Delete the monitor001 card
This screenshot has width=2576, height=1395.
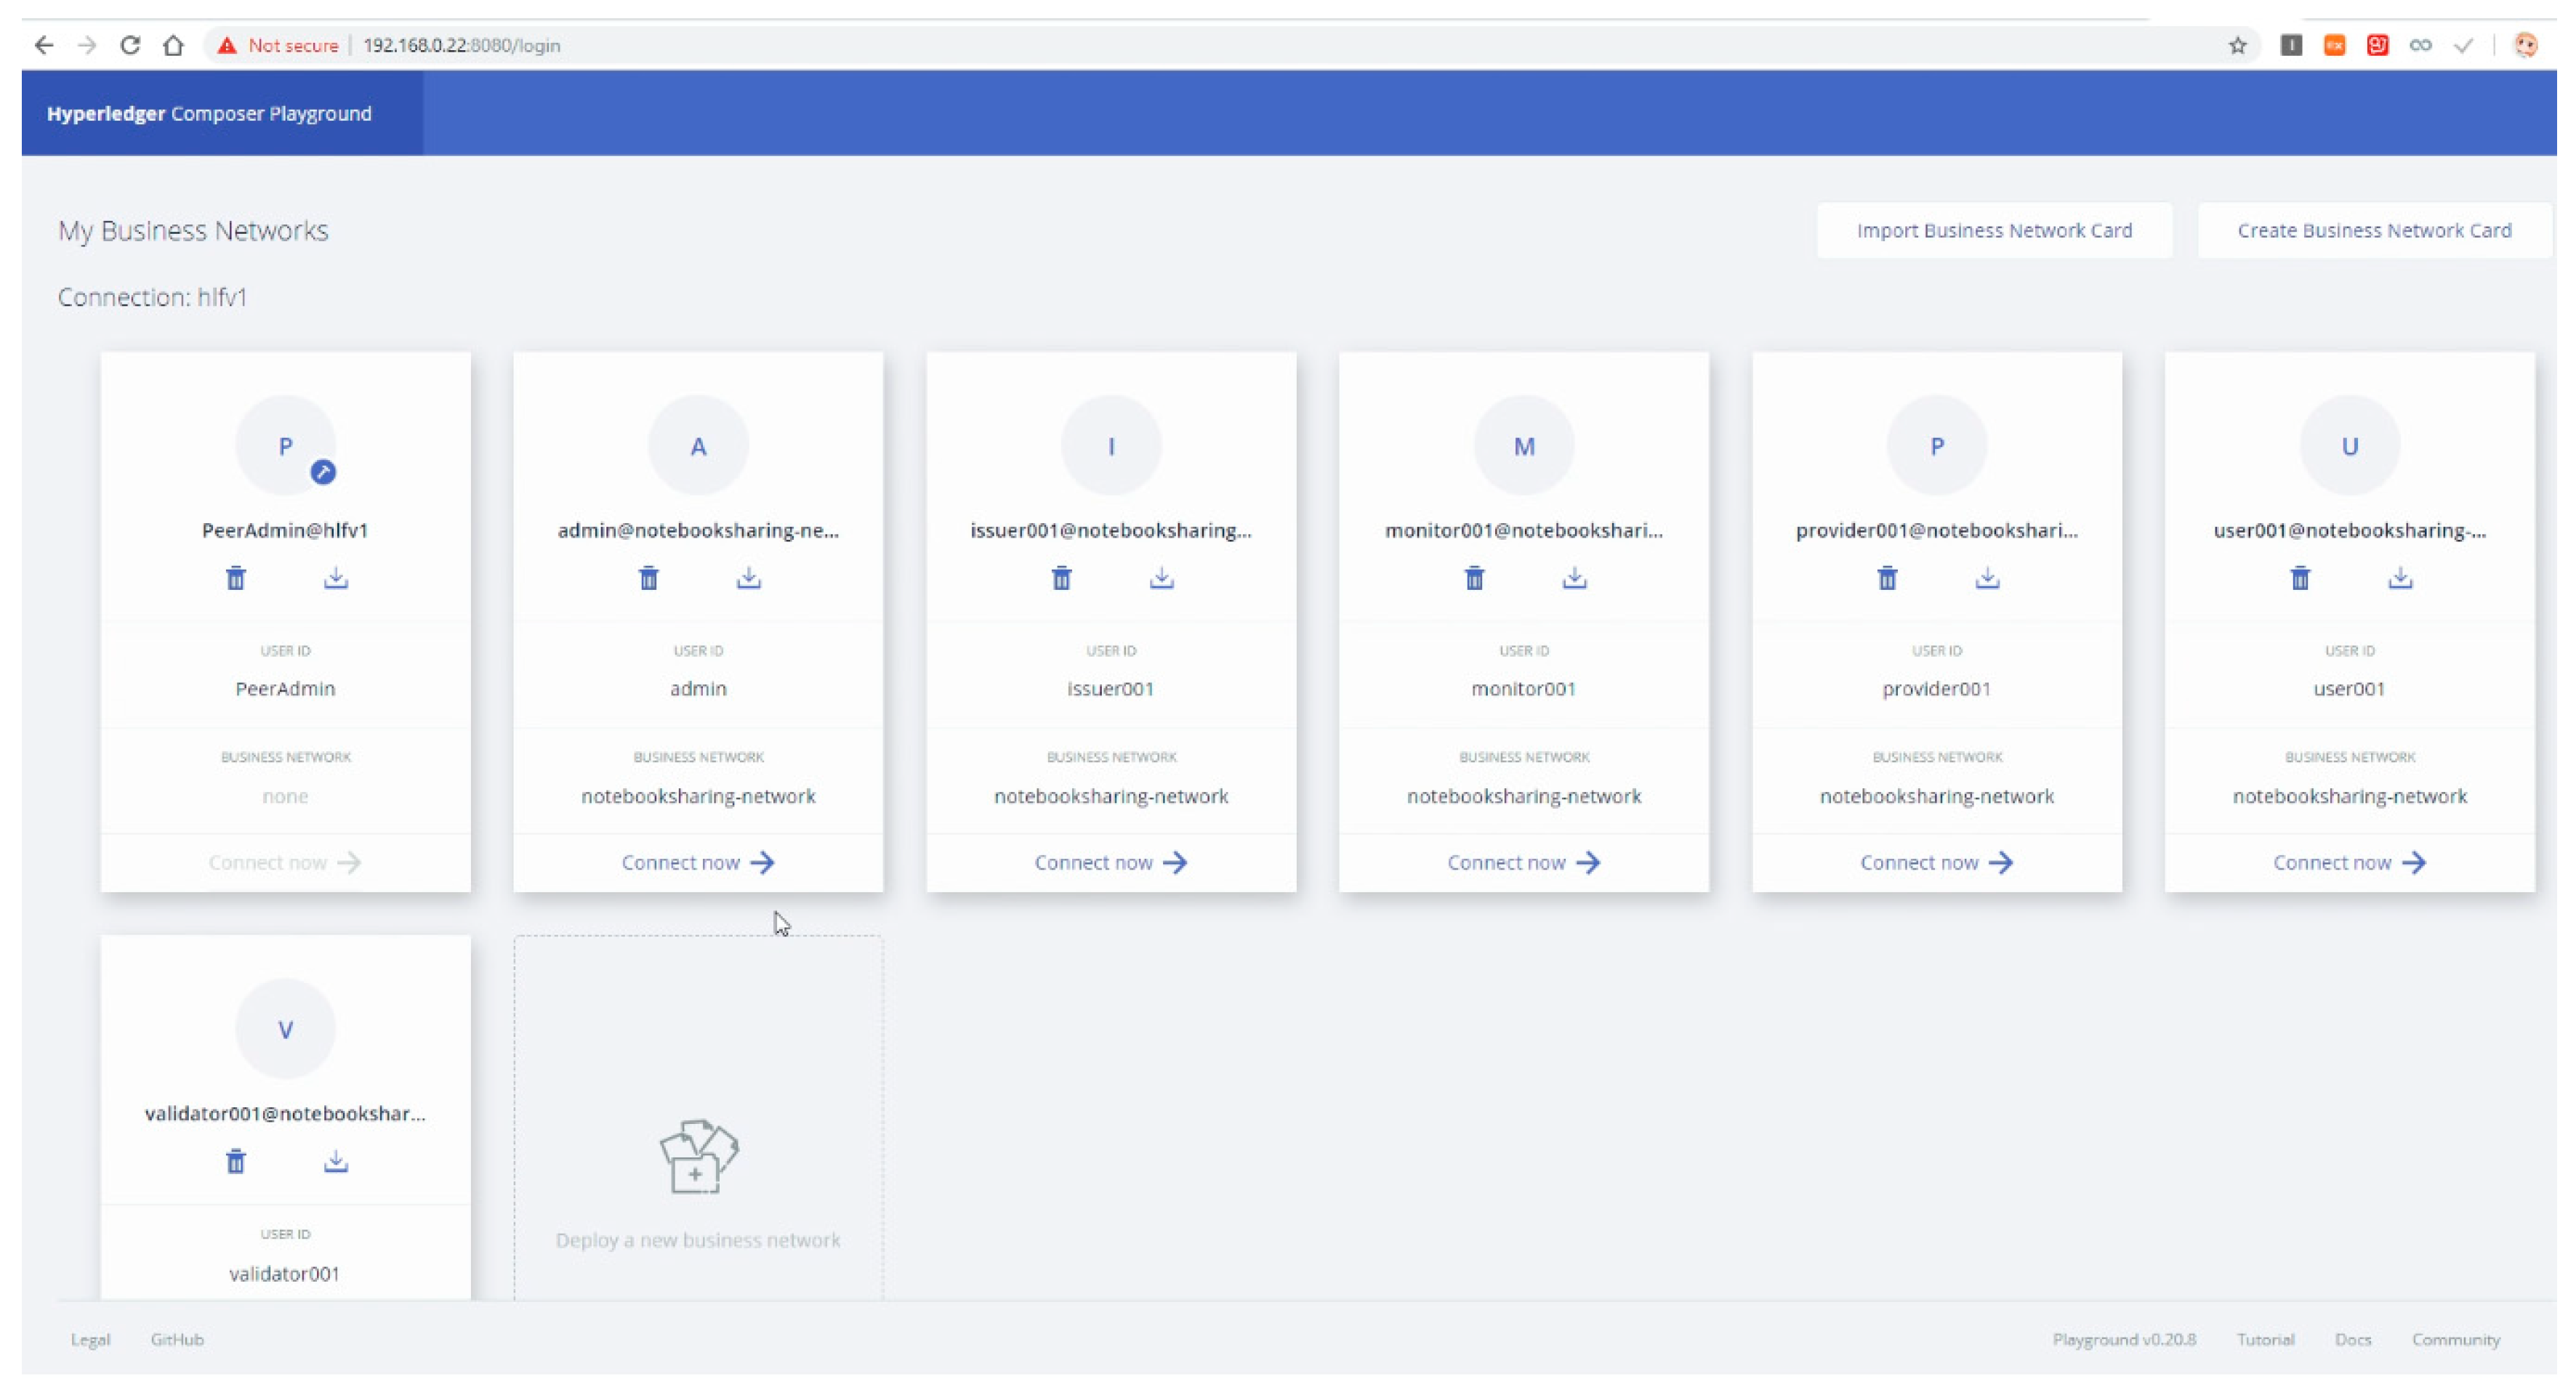tap(1474, 578)
